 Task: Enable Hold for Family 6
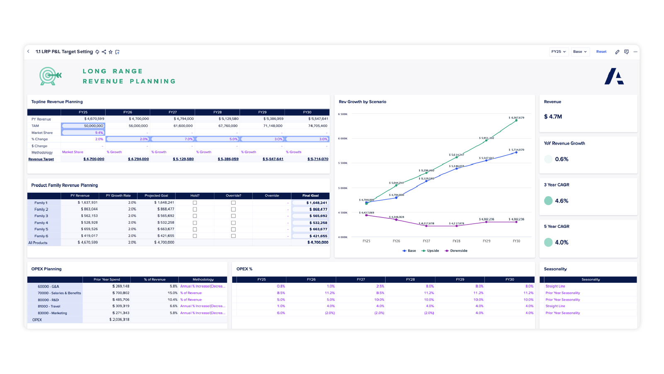[195, 236]
